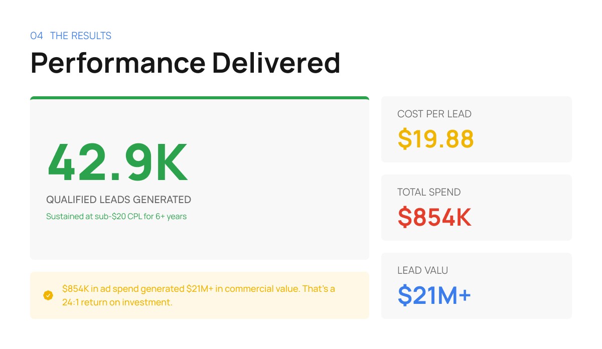The width and height of the screenshot is (602, 349).
Task: Select the COST PER LEAD label
Action: [434, 114]
